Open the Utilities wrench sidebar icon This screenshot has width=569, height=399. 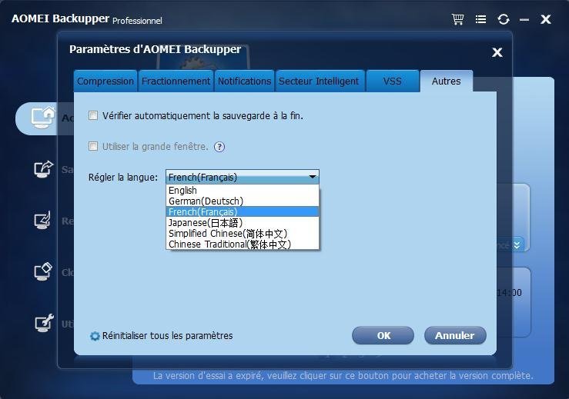point(44,323)
